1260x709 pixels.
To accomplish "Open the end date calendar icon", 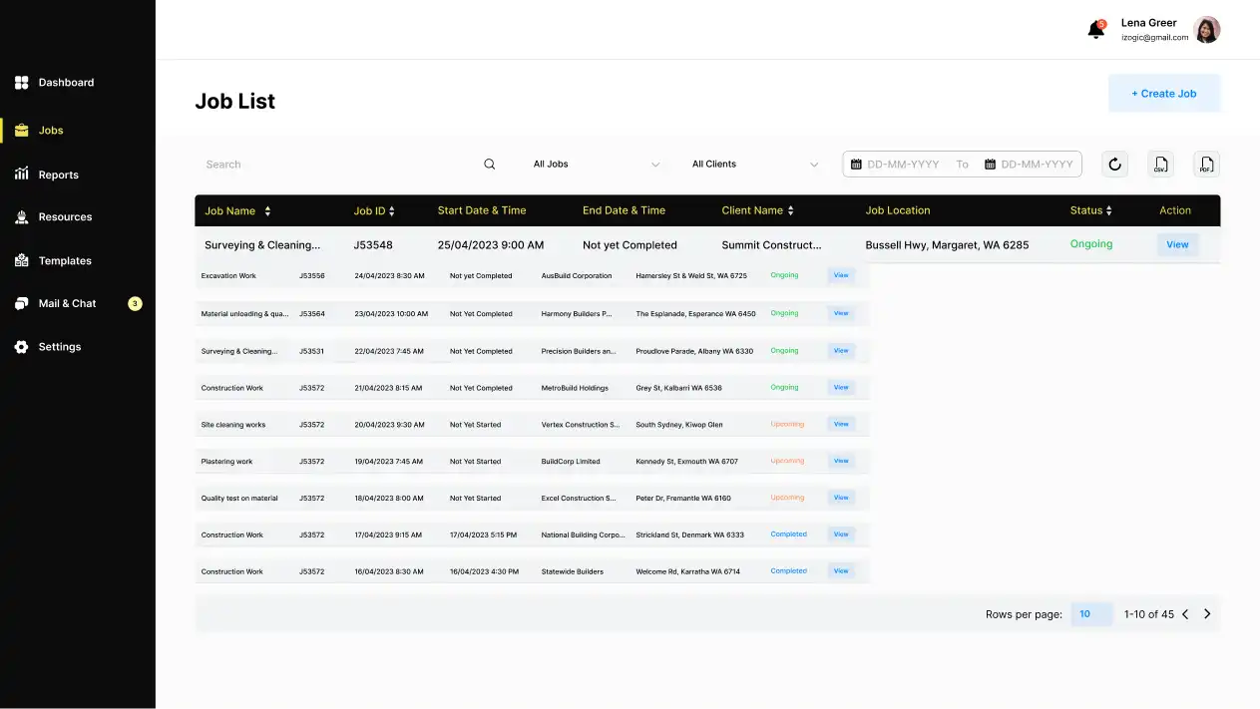I will (x=990, y=165).
